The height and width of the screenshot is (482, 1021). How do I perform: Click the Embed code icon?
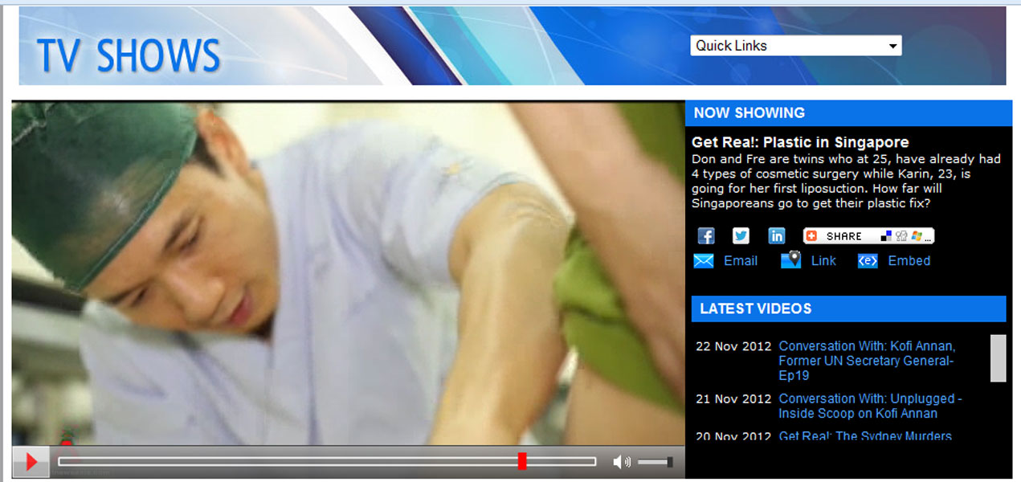[868, 261]
